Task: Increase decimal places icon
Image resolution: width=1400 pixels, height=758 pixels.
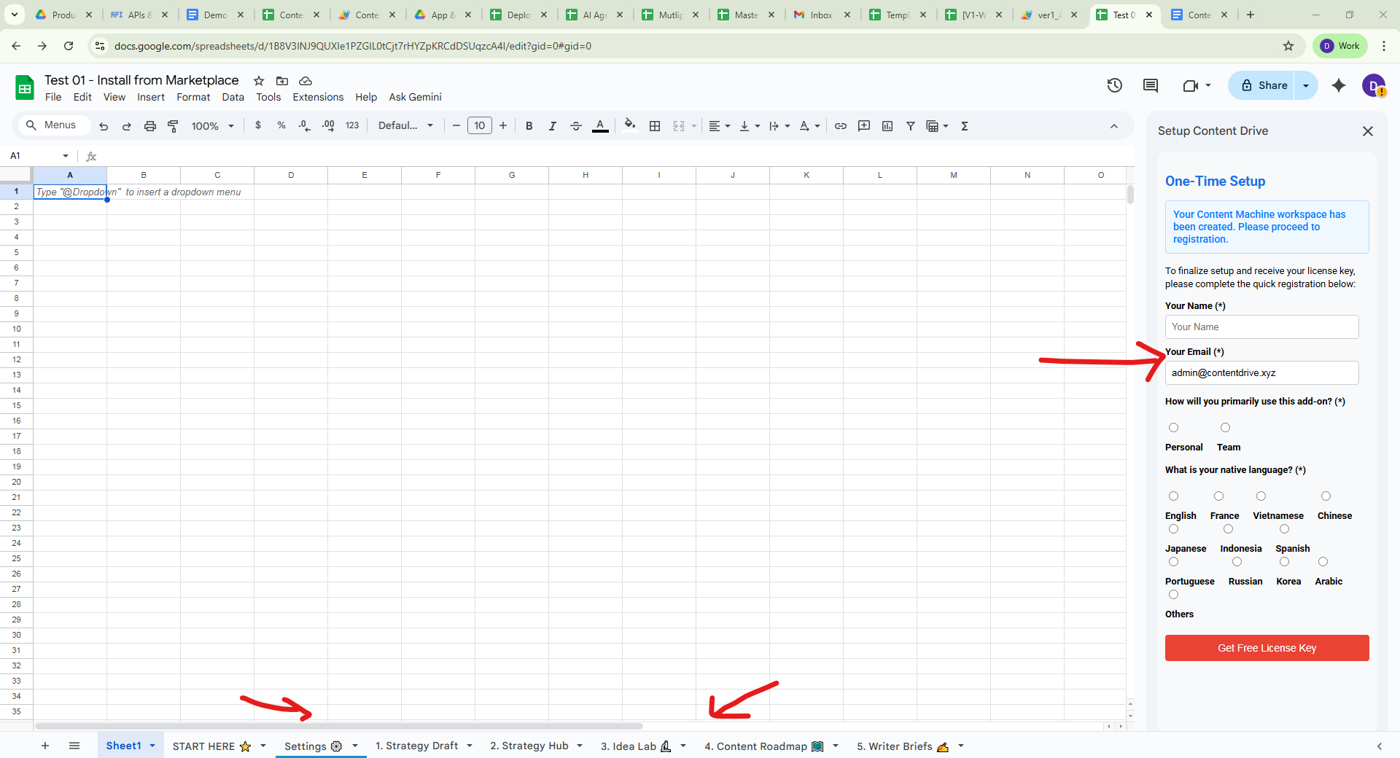Action: click(328, 125)
